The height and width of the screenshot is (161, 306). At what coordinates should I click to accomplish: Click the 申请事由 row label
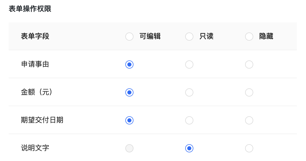(x=35, y=65)
